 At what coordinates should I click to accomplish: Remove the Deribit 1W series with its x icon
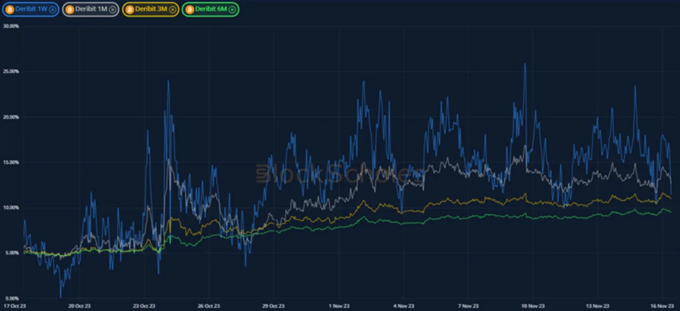(53, 10)
